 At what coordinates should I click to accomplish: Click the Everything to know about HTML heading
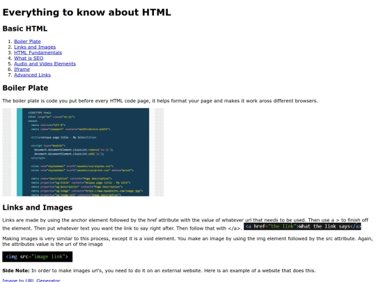tap(86, 13)
